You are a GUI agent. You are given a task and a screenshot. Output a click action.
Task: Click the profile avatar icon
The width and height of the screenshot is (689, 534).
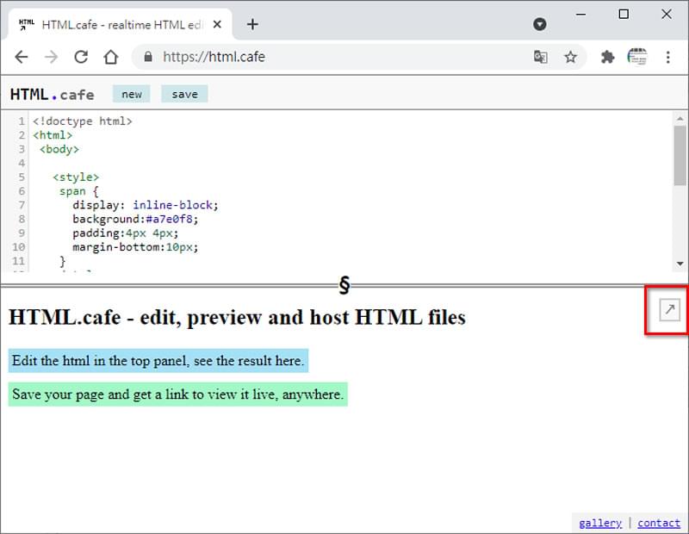[x=637, y=57]
